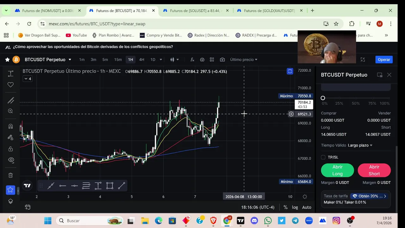Image resolution: width=405 pixels, height=228 pixels.
Task: Pop out the BTCUSDT Perpetuo order panel
Action: click(x=379, y=75)
